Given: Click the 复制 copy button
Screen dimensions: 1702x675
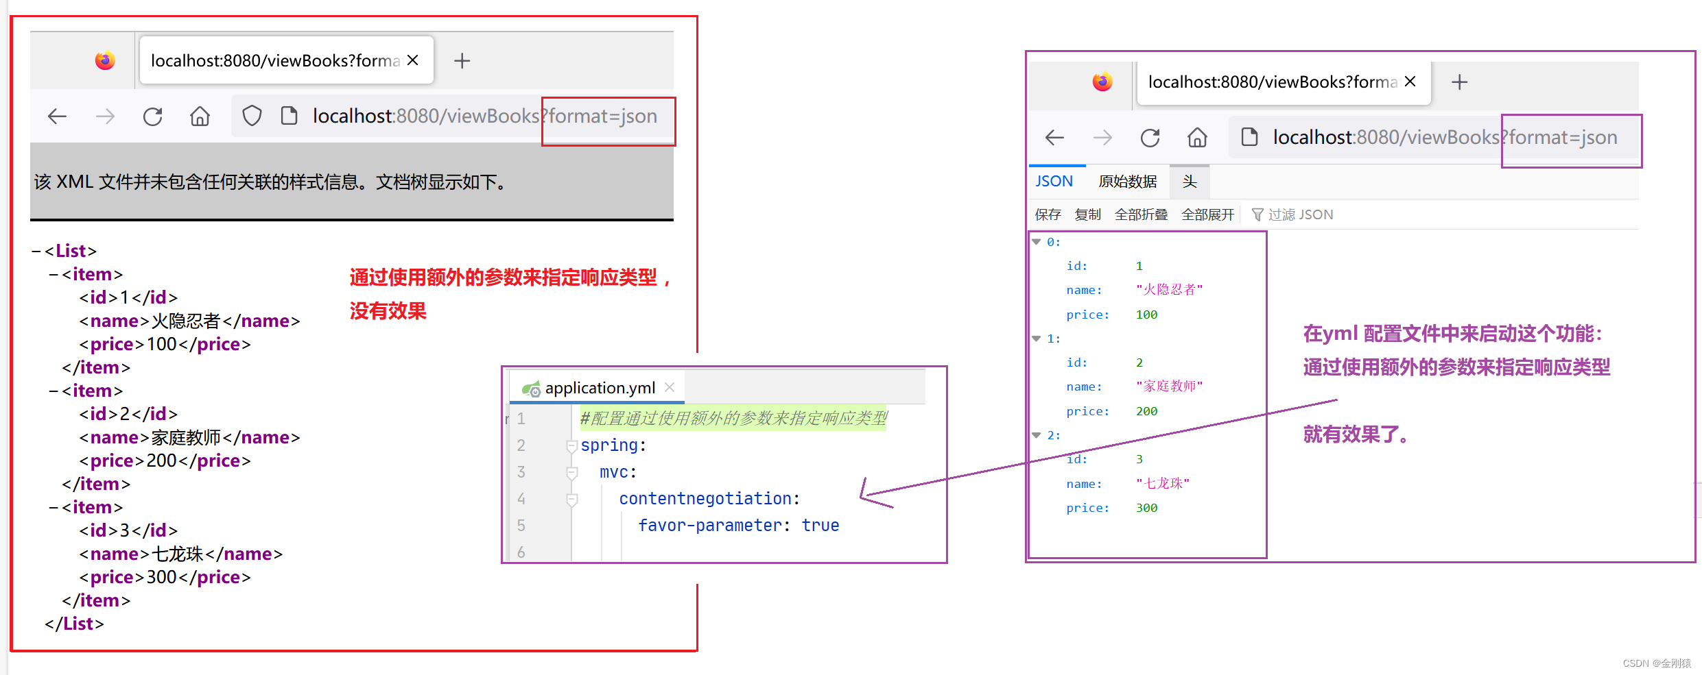Looking at the screenshot, I should tap(1088, 215).
